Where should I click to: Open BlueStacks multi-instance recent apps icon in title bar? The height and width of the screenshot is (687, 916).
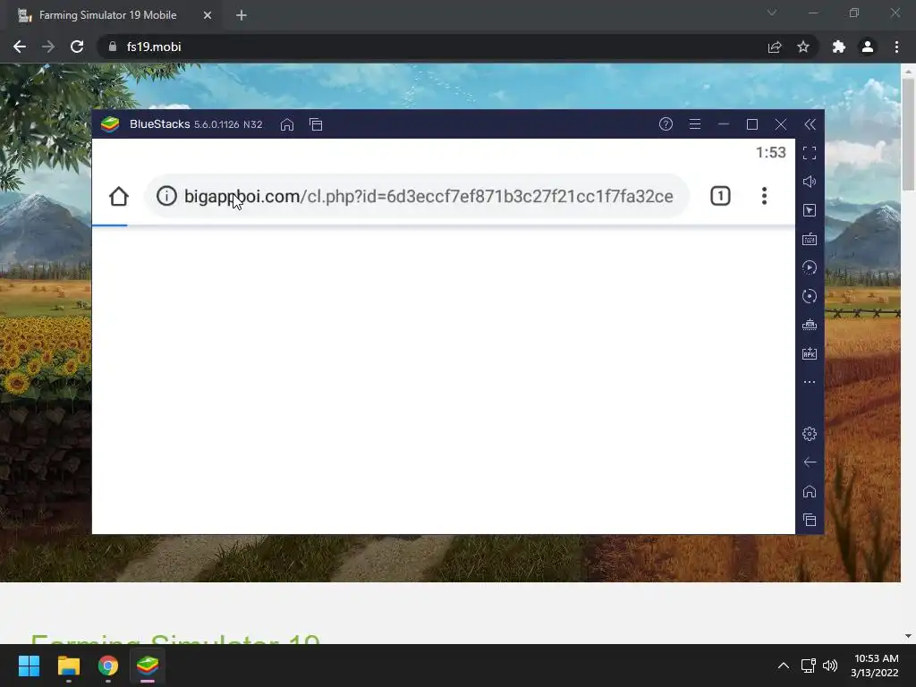click(x=316, y=124)
